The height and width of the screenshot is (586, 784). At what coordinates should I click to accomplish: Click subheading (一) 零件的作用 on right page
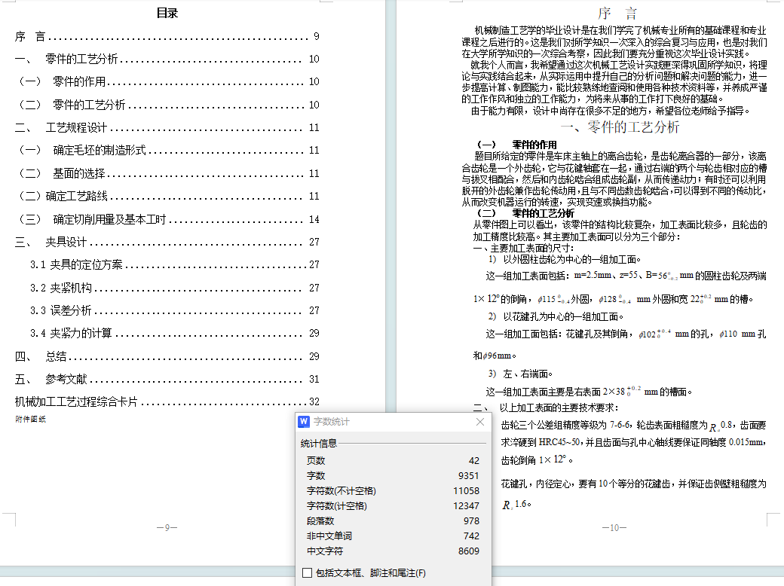tap(517, 145)
